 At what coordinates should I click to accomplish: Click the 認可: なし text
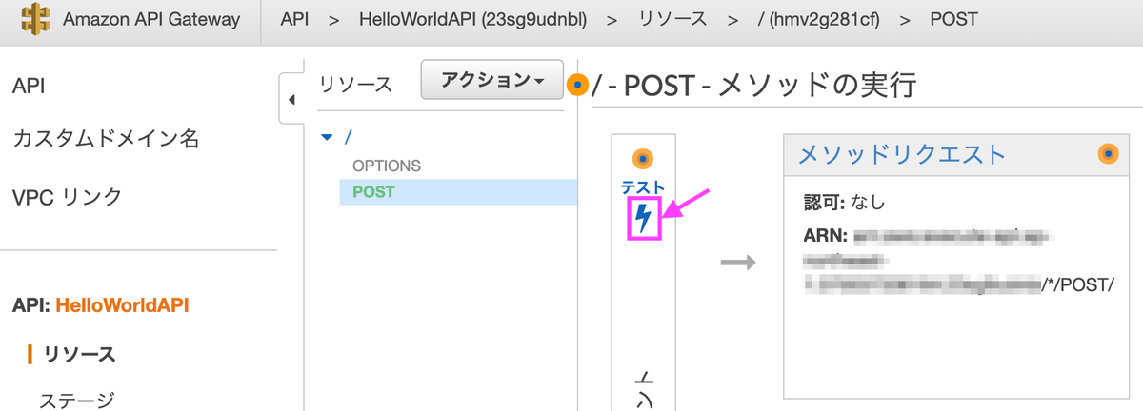845,202
